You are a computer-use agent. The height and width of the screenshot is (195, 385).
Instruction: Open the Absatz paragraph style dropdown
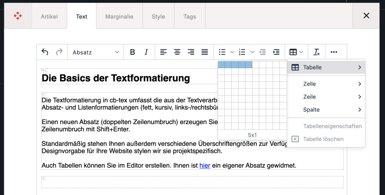[x=95, y=52]
